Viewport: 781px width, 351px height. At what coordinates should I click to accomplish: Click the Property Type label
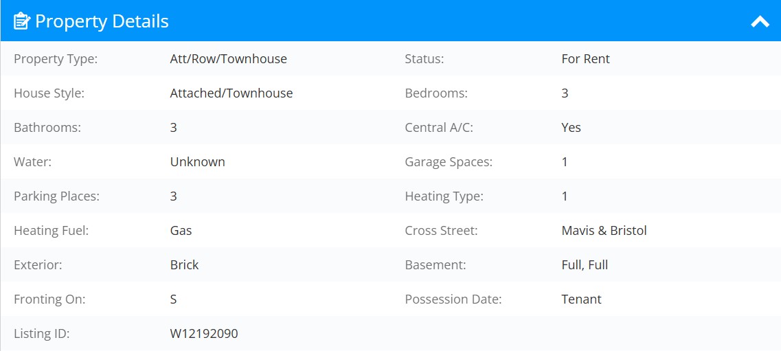coord(56,59)
